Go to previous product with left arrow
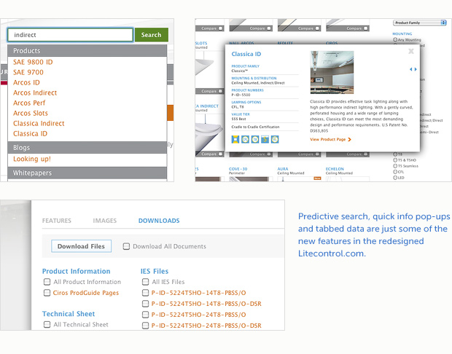This screenshot has height=354, width=452. (x=410, y=69)
